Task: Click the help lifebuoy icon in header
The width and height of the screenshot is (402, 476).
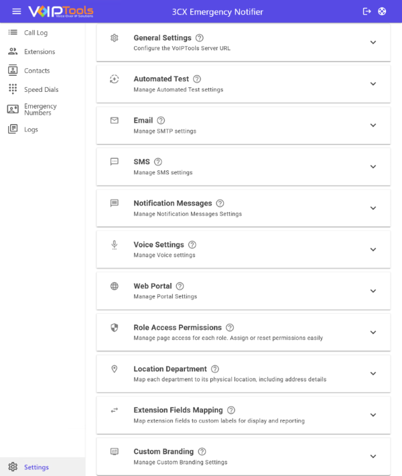Action: pyautogui.click(x=382, y=11)
